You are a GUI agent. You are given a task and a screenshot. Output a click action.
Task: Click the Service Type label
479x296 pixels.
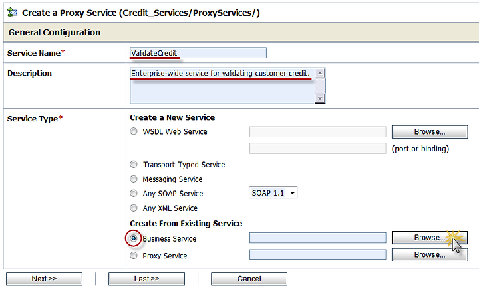point(35,119)
